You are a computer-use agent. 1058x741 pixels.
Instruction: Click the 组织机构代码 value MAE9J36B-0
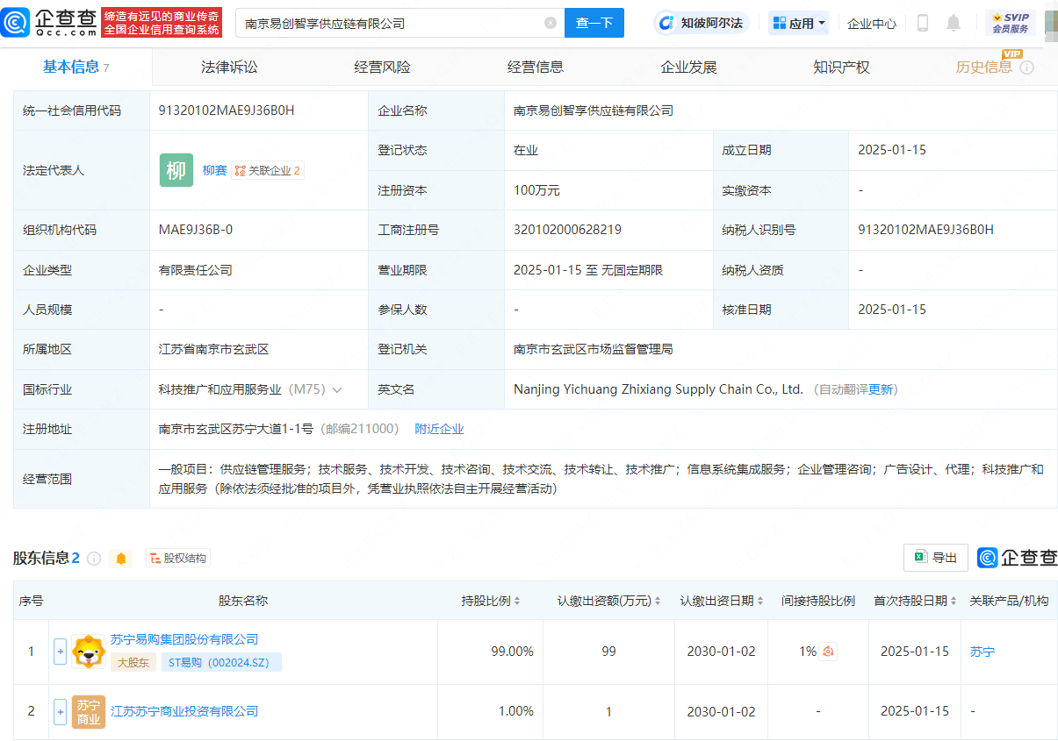coord(196,230)
